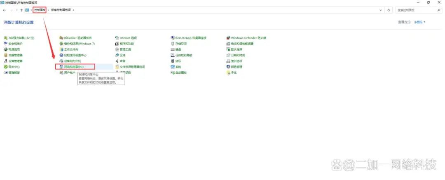The width and height of the screenshot is (445, 180).
Task: Open recent locations dropdown beside the forward arrow
Action: [x=16, y=10]
